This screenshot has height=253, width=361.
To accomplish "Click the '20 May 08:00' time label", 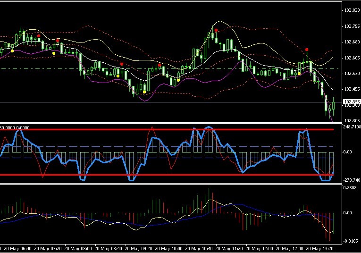I will pos(78,249).
